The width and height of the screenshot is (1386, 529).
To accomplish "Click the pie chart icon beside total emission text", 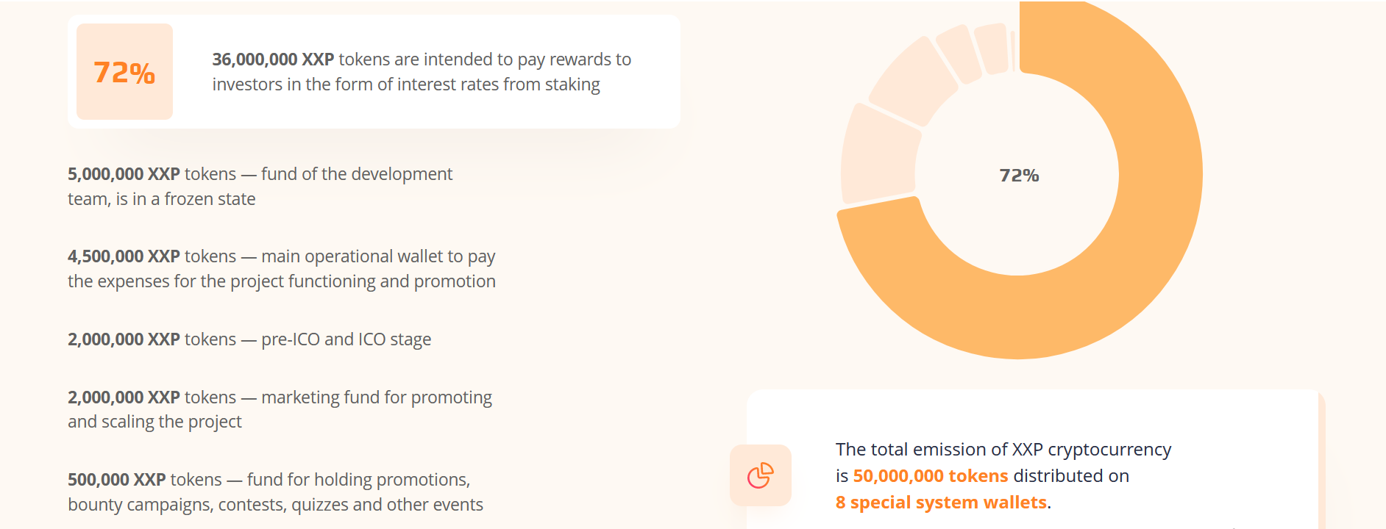I will coord(761,475).
